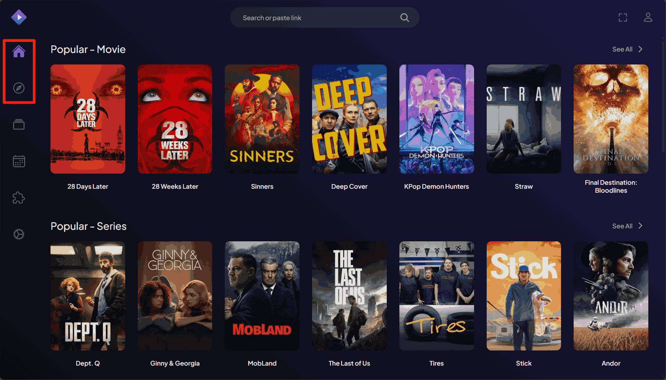
Task: Open Deep Cover movie poster
Action: tap(349, 119)
